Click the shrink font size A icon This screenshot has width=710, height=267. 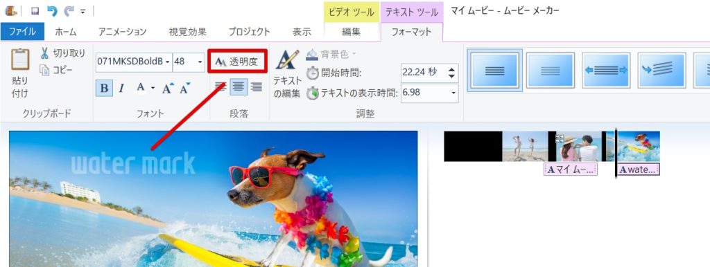[x=184, y=88]
